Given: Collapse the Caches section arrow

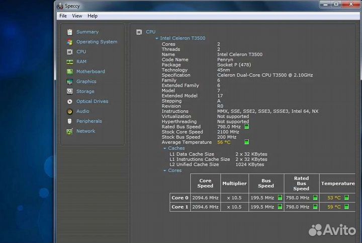Looking at the screenshot, I should pos(164,148).
